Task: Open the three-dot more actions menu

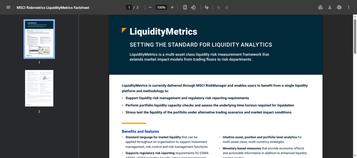Action: coord(349,7)
